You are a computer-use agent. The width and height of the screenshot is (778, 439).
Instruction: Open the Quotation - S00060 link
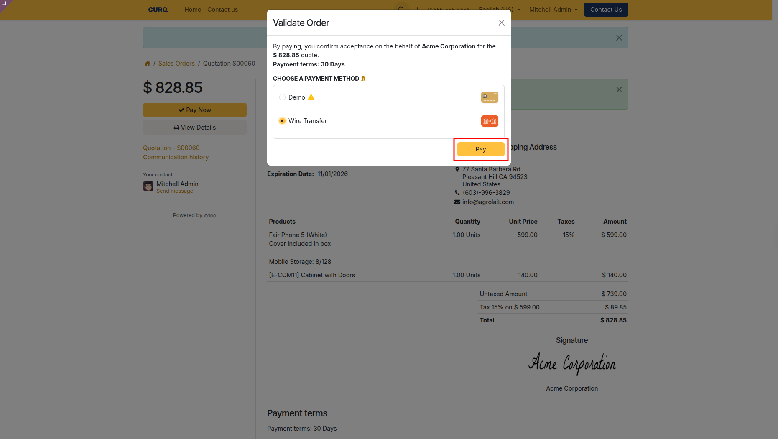(171, 148)
